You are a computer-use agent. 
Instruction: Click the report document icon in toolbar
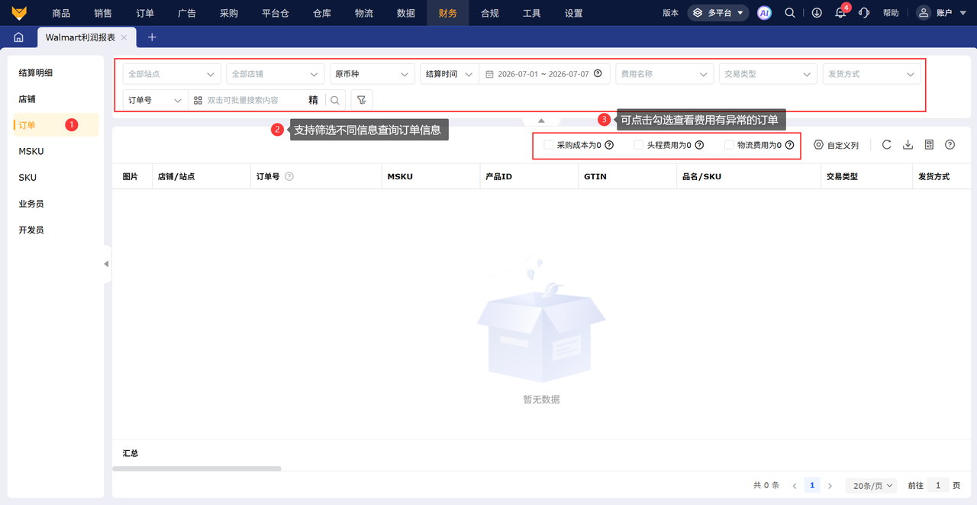click(929, 145)
